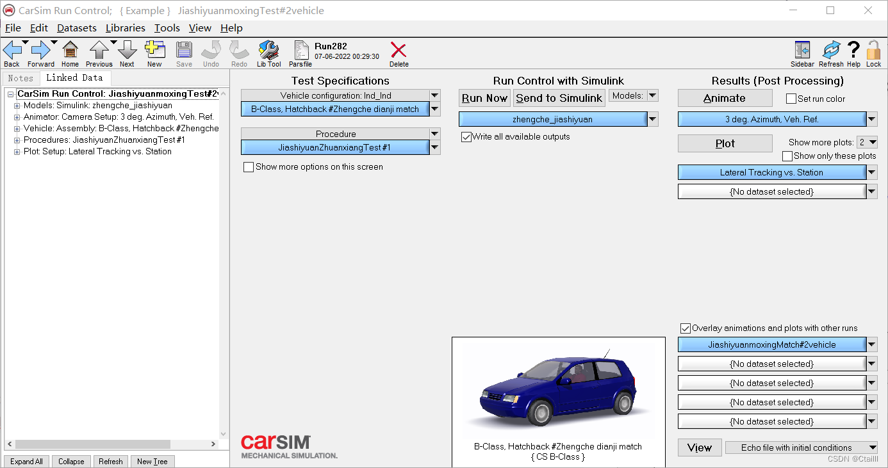Viewport: 888px width, 468px height.
Task: Click the Forward arrow icon
Action: pos(40,50)
